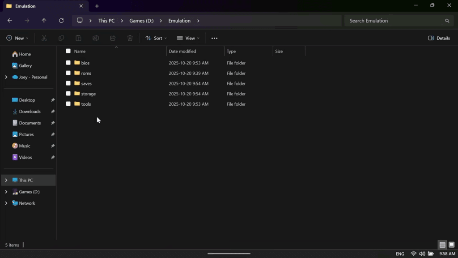Open the View layout dropdown
The width and height of the screenshot is (458, 258).
[x=188, y=38]
